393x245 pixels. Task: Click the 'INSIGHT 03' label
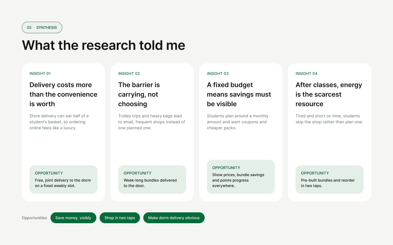click(x=218, y=73)
